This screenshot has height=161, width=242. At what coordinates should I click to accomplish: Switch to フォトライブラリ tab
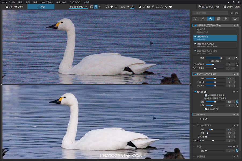point(14,7)
